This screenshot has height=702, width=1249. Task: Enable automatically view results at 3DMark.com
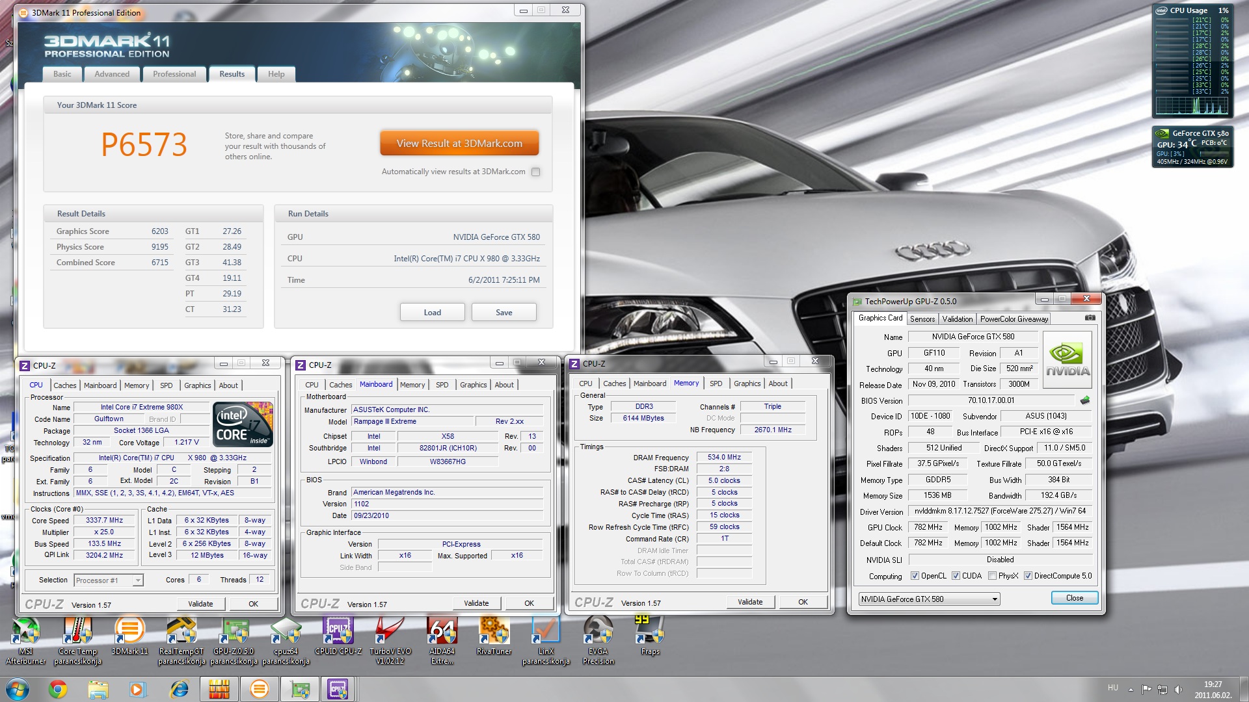(535, 172)
